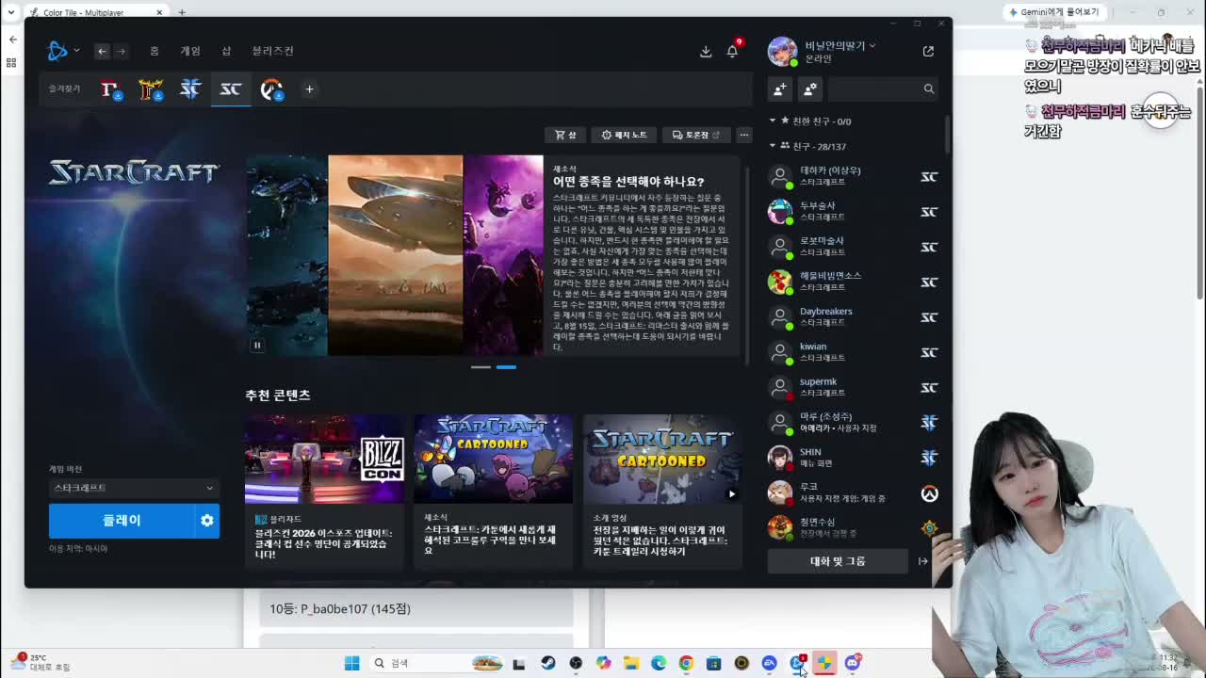Select the Warcraft III favorite icon
The image size is (1206, 678).
pos(151,89)
